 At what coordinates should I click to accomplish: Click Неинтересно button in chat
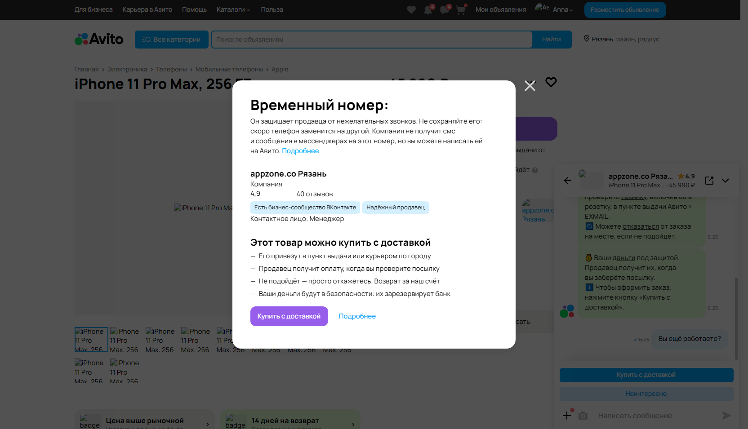coord(646,394)
